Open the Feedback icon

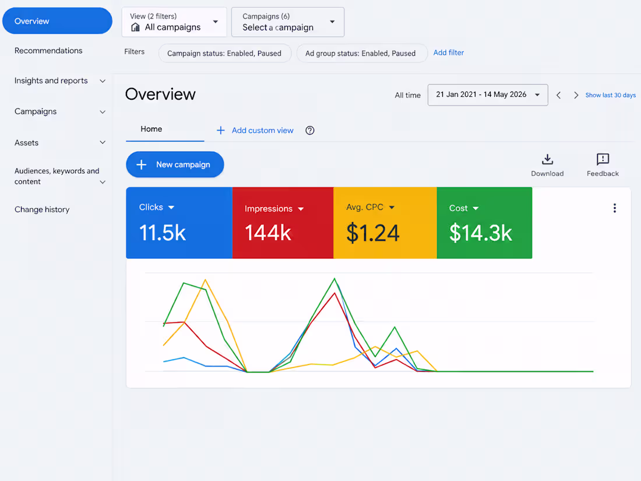603,159
